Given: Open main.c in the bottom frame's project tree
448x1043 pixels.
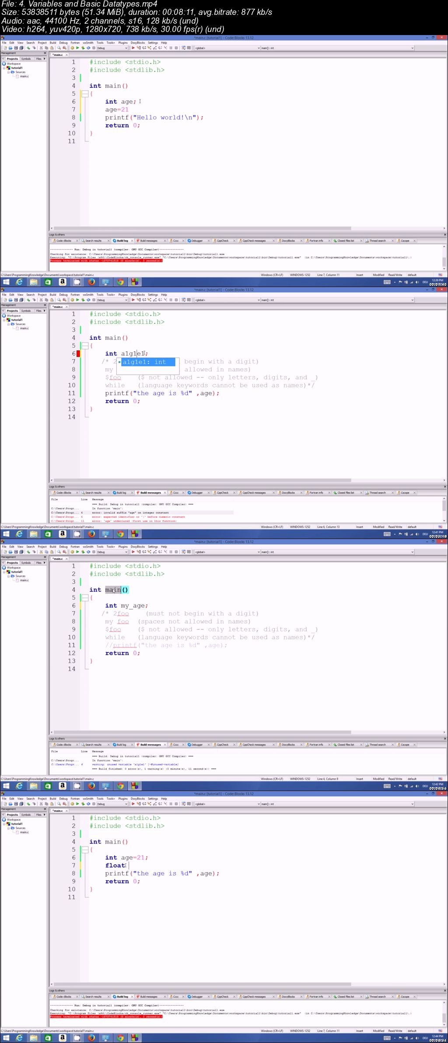Looking at the screenshot, I should [24, 832].
